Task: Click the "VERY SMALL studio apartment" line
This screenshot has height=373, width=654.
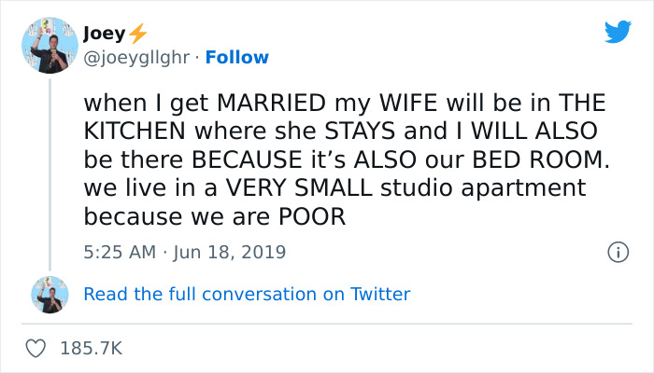Action: click(334, 188)
